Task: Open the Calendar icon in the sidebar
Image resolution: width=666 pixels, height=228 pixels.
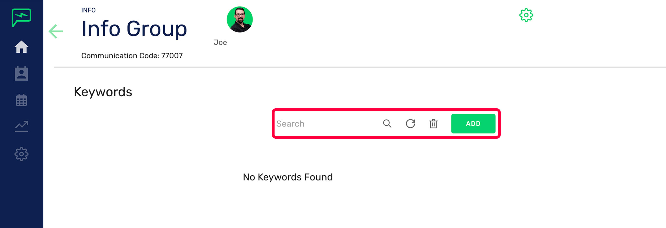Action: click(x=21, y=100)
